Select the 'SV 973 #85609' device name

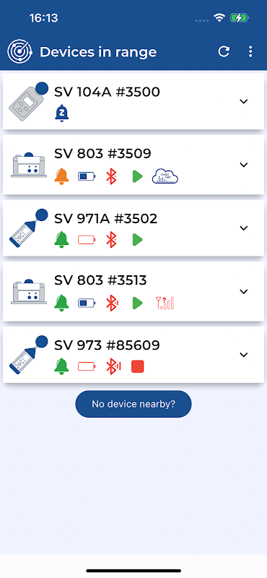108,345
